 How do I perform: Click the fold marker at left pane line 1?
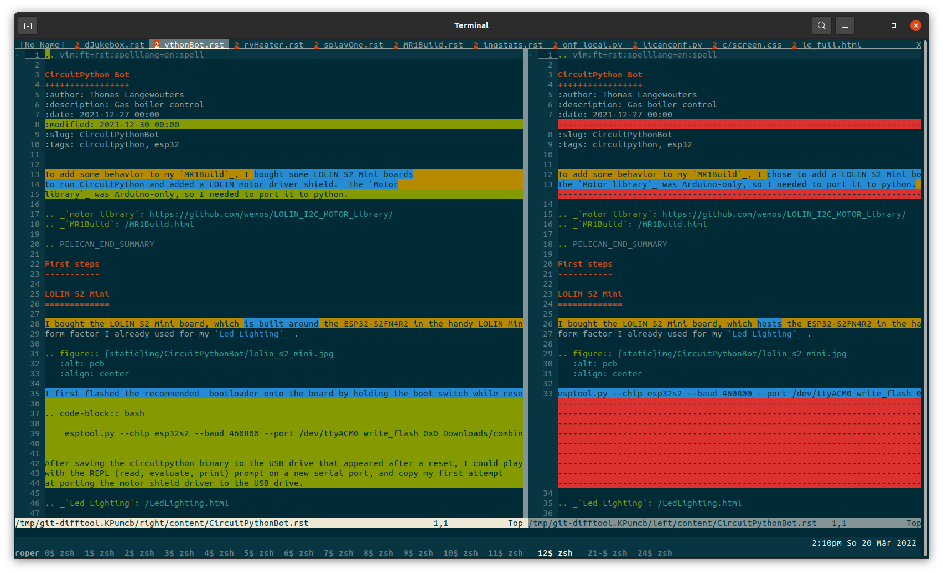[17, 55]
